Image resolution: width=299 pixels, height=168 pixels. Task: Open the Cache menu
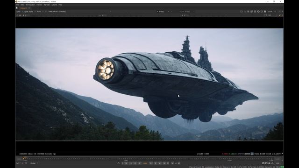tap(54, 5)
